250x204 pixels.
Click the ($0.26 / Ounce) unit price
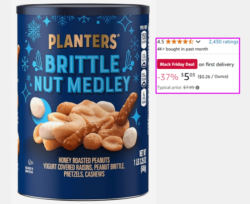213,76
